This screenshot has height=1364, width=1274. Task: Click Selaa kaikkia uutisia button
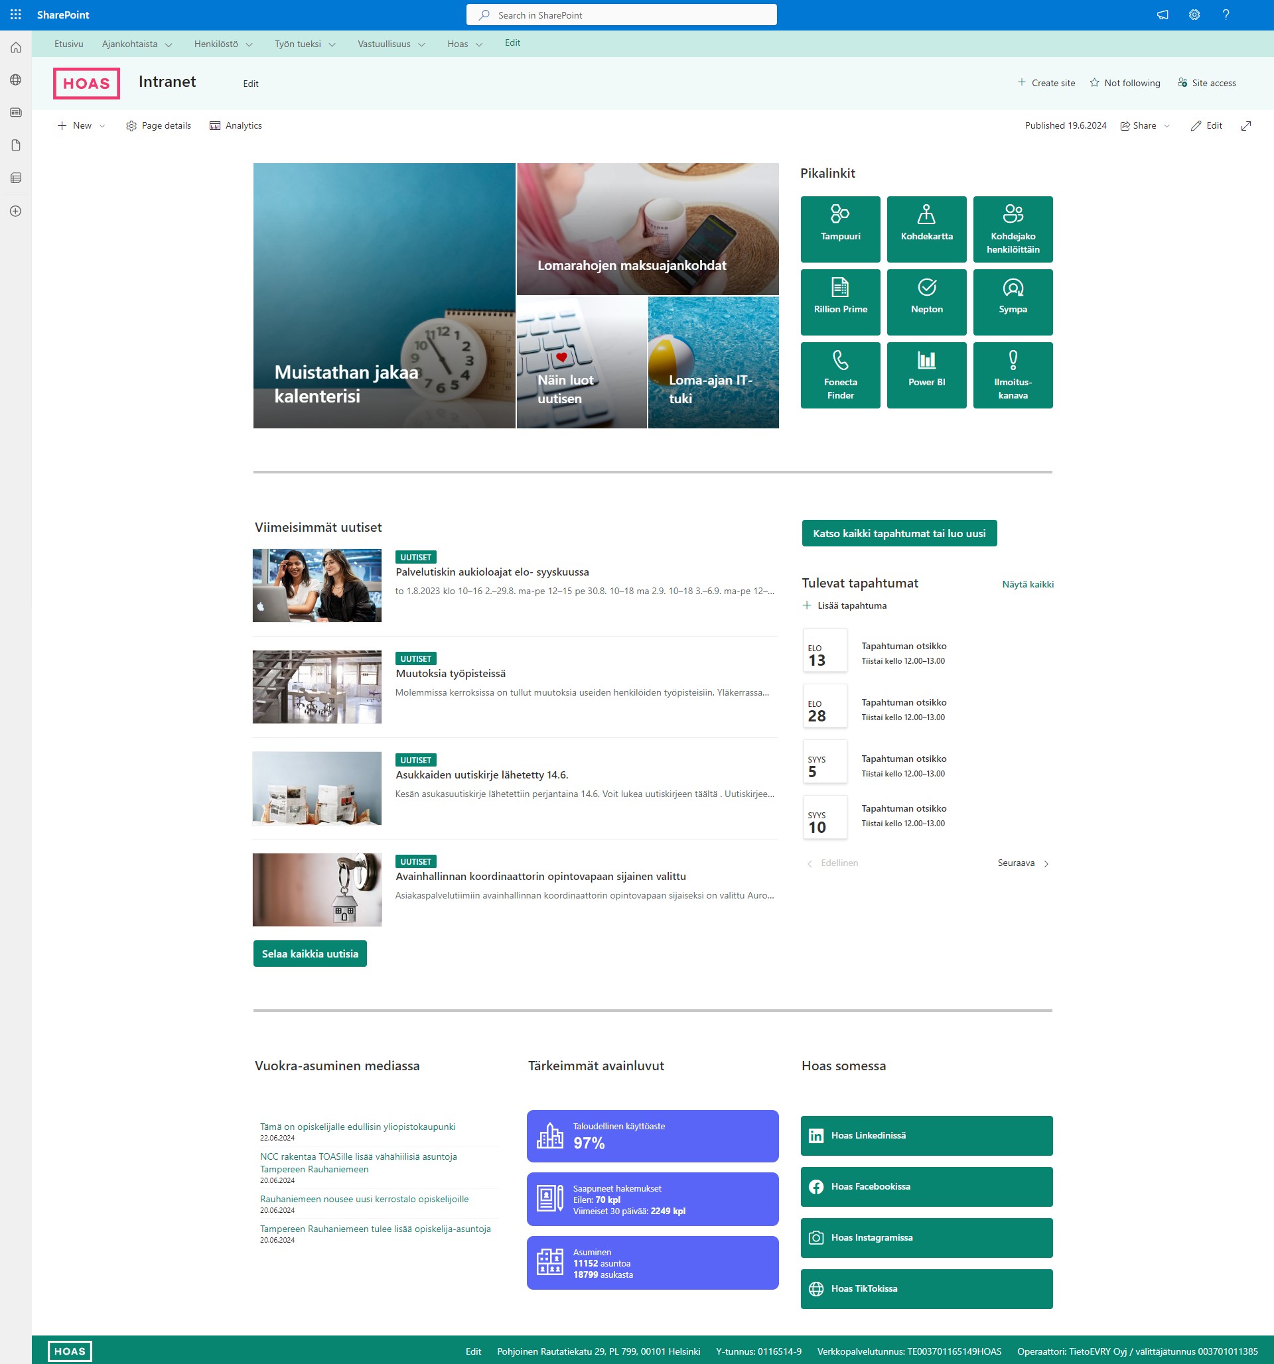[x=309, y=954]
